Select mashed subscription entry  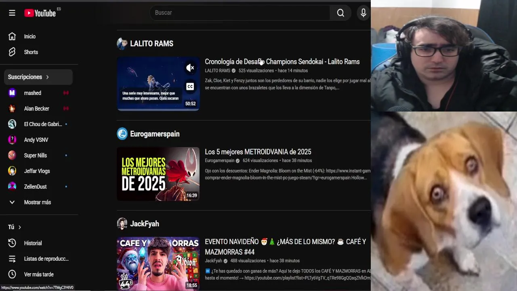pos(38,93)
